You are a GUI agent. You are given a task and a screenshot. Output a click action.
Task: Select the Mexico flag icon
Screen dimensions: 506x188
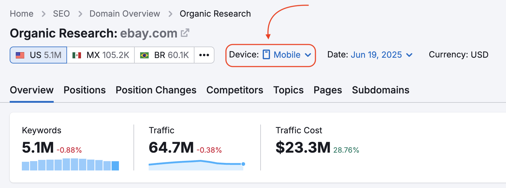click(x=77, y=55)
